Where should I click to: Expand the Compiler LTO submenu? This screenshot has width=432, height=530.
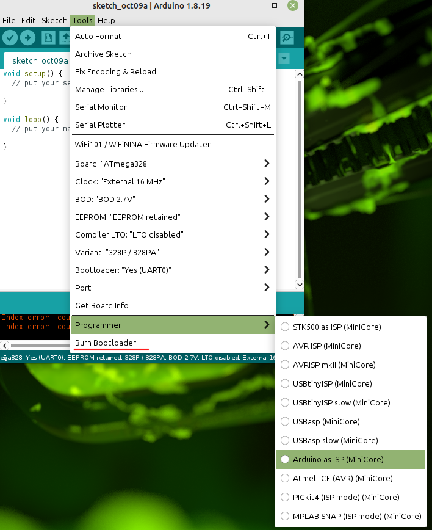pos(173,234)
